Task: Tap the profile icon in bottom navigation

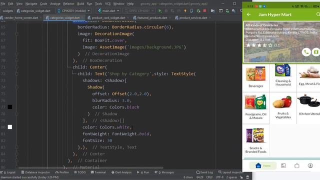Action: point(310,165)
